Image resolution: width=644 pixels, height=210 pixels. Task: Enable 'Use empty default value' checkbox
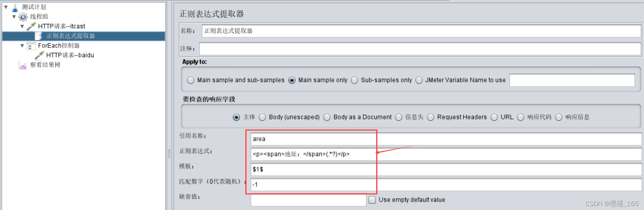click(372, 200)
